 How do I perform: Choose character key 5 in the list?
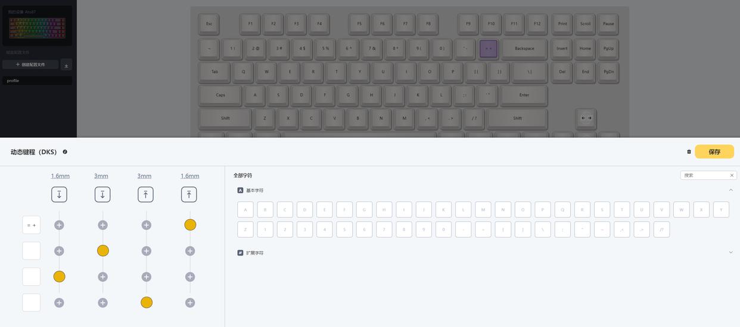tap(344, 229)
